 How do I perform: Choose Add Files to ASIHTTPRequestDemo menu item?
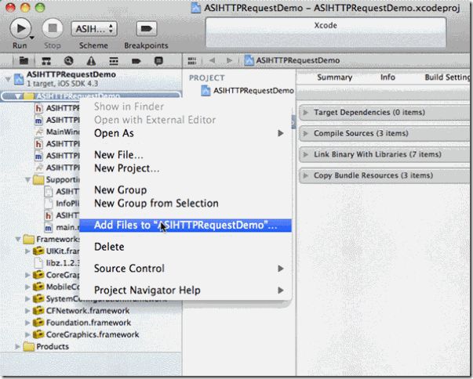coord(185,226)
